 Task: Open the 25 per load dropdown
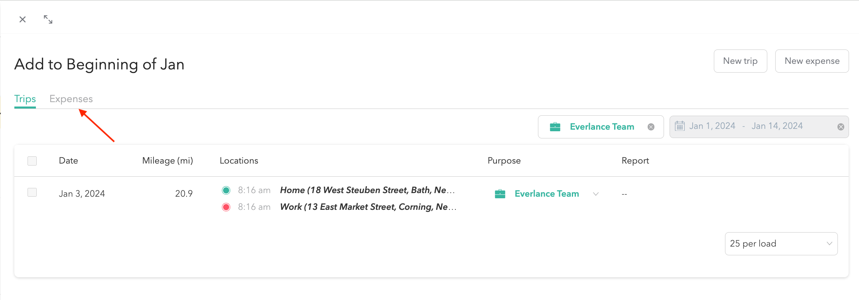pyautogui.click(x=781, y=244)
